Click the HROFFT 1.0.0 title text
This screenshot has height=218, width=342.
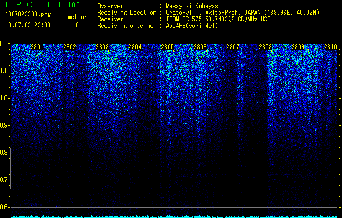(43, 4)
